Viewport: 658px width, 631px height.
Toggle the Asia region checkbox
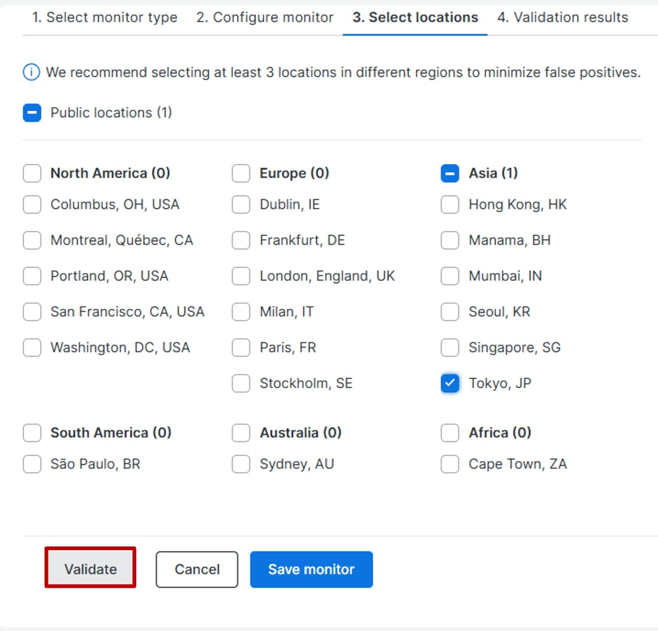450,173
